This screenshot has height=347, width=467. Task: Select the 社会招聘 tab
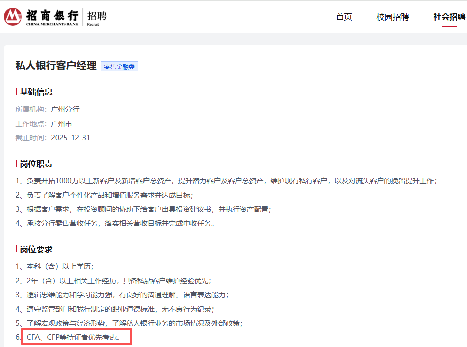point(449,17)
